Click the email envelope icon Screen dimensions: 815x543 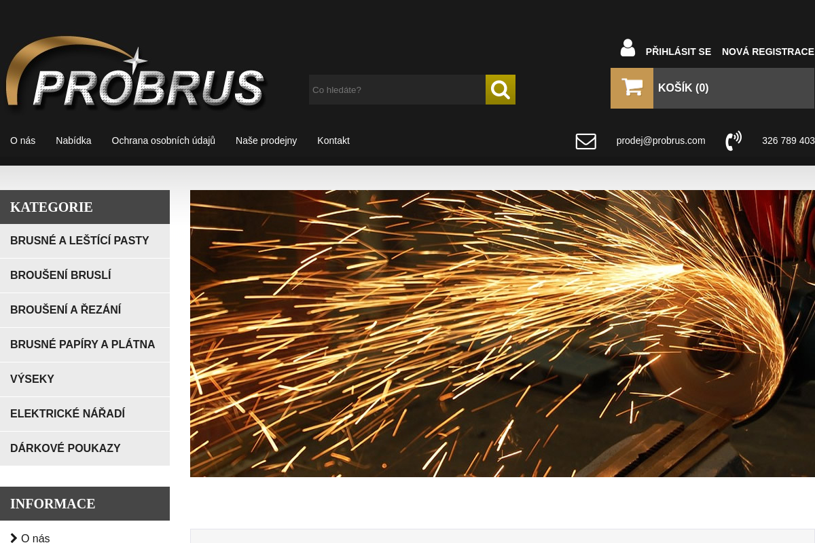[585, 141]
